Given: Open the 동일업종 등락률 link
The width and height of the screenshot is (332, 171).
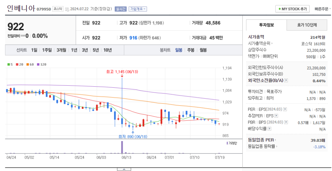Looking at the screenshot, I should tap(263, 147).
